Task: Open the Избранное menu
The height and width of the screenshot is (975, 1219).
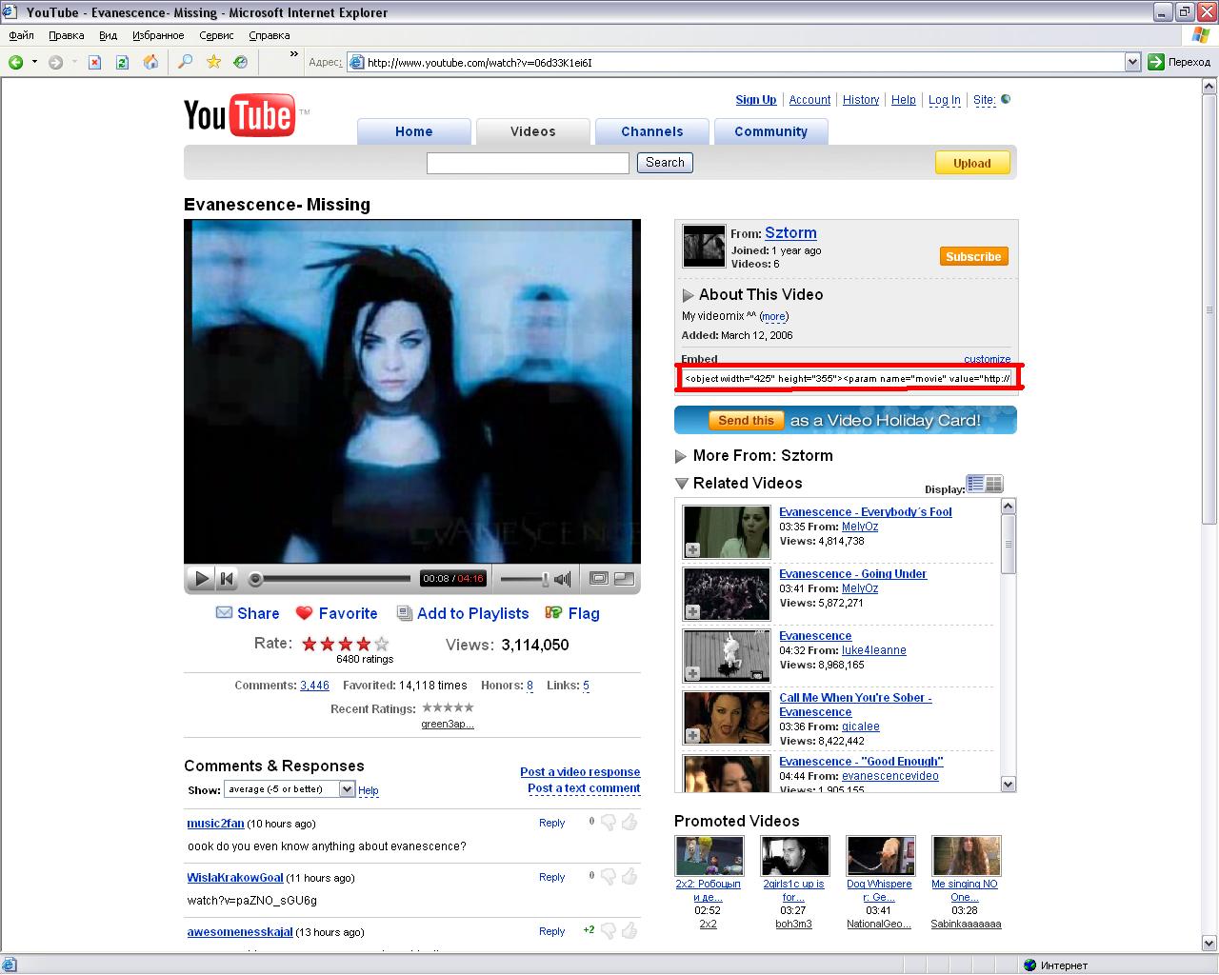Action: [158, 35]
